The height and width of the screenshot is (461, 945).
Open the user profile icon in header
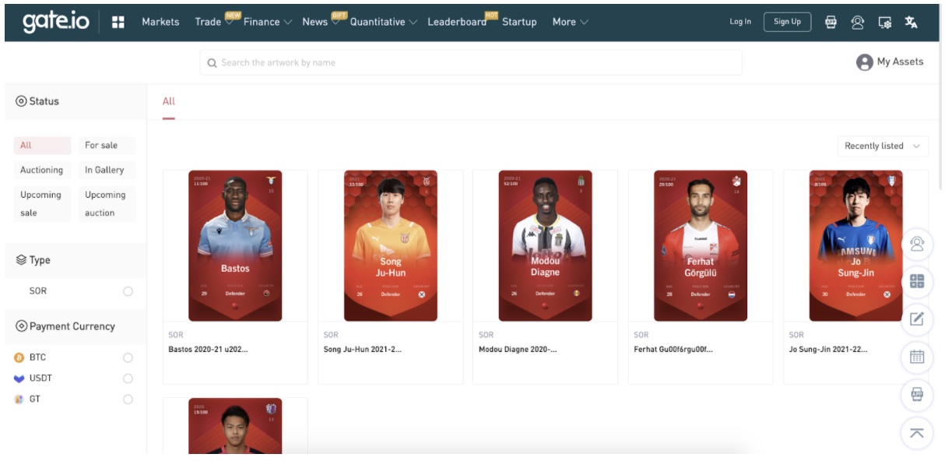pos(858,22)
